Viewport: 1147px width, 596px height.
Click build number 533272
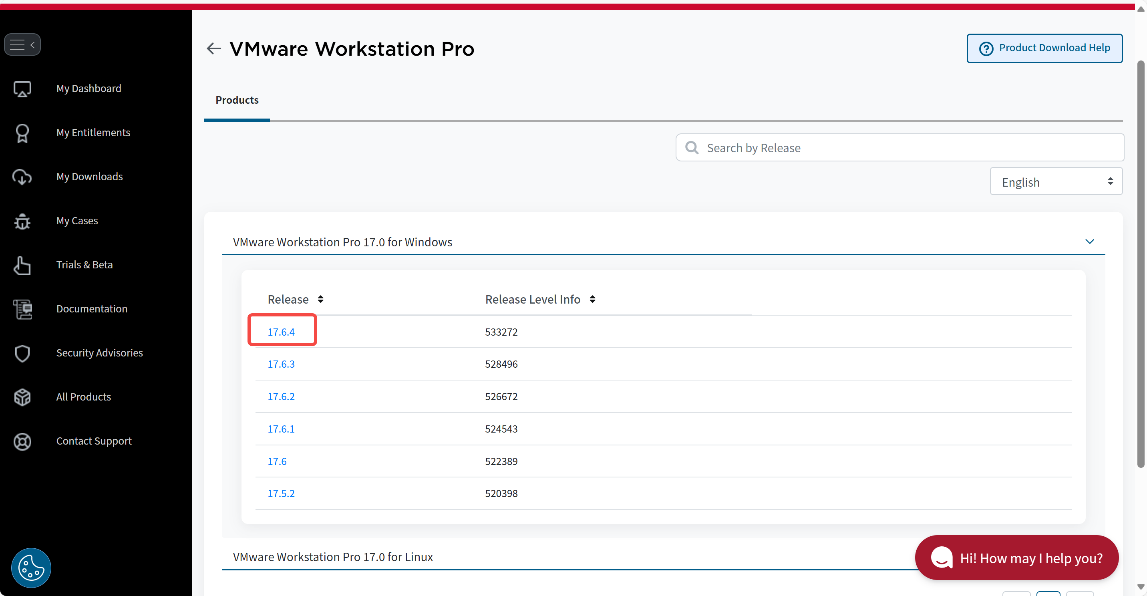(501, 332)
